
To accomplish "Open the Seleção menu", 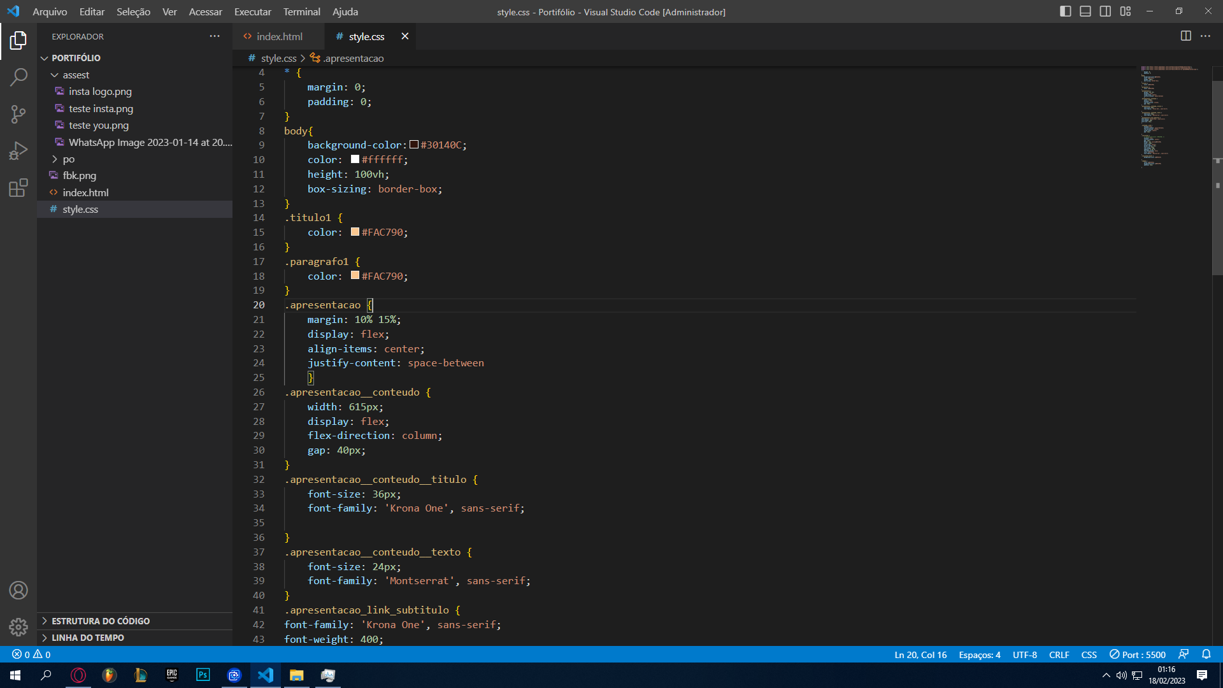I will (x=133, y=11).
